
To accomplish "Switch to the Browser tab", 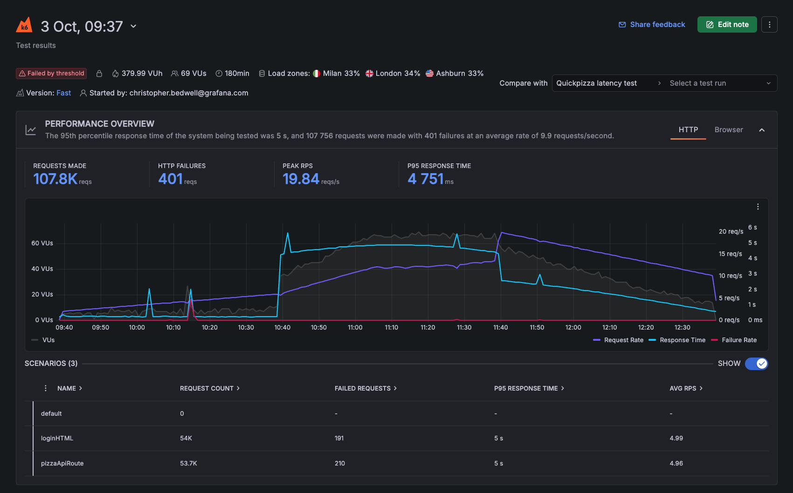I will [x=728, y=129].
